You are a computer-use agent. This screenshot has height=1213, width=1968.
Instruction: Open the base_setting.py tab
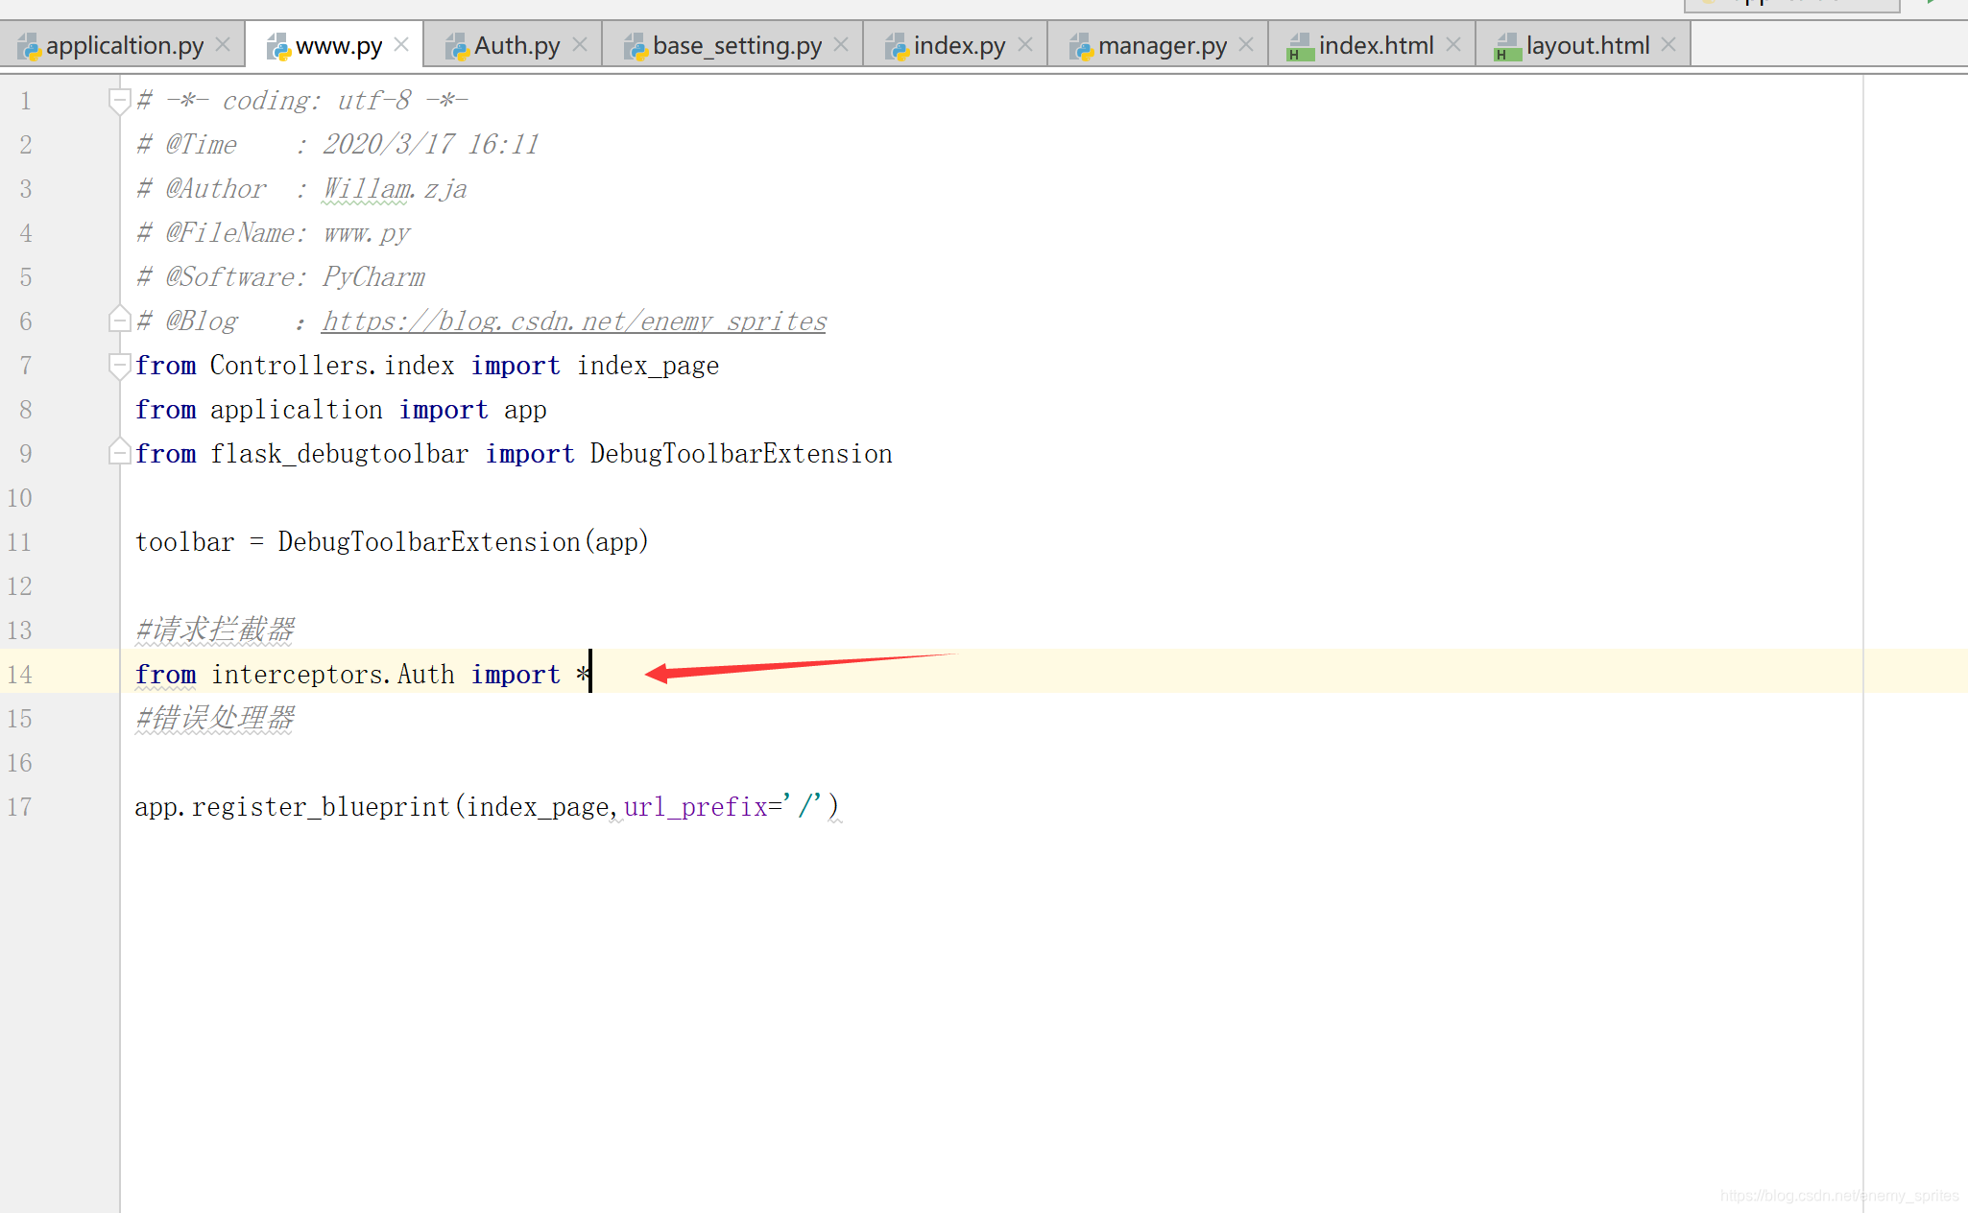tap(736, 45)
